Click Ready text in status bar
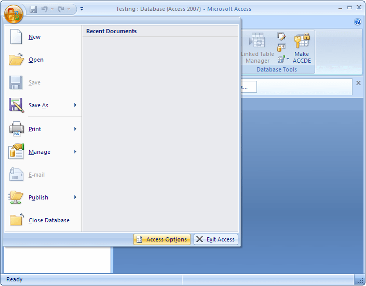 pyautogui.click(x=14, y=279)
